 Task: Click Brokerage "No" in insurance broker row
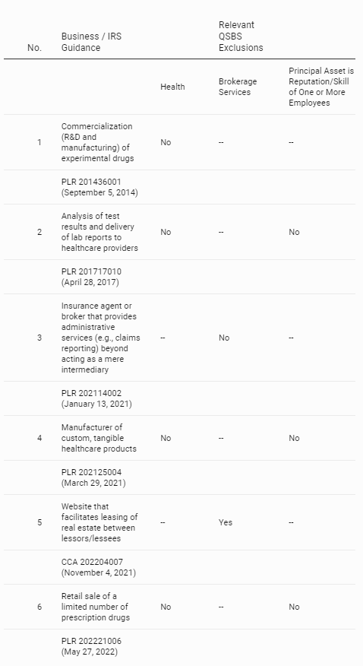(224, 338)
